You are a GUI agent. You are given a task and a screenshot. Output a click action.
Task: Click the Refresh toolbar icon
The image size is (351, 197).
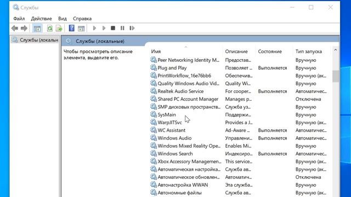click(x=50, y=28)
